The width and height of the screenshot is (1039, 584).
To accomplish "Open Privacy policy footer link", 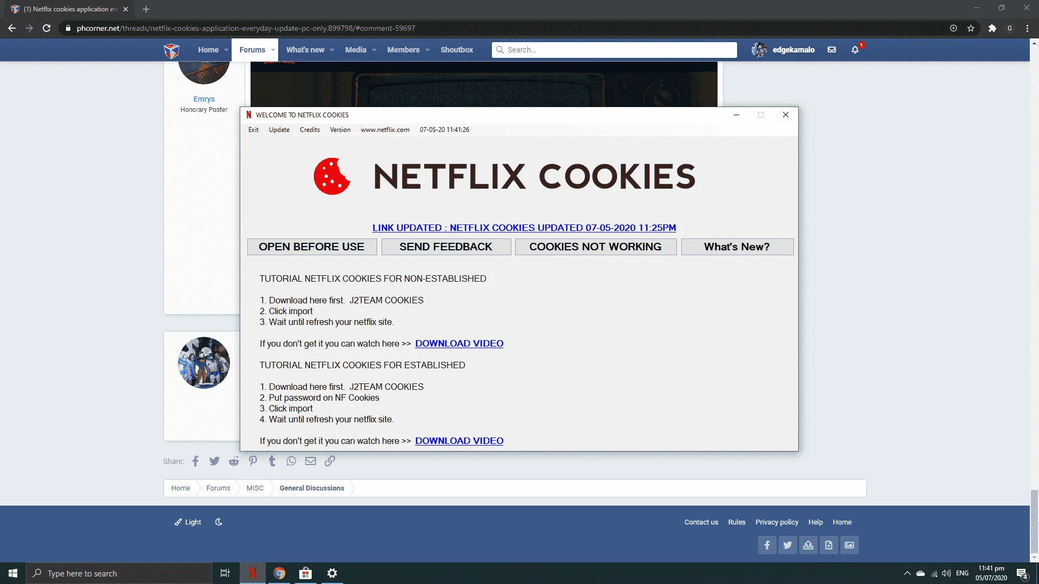I will [x=777, y=522].
